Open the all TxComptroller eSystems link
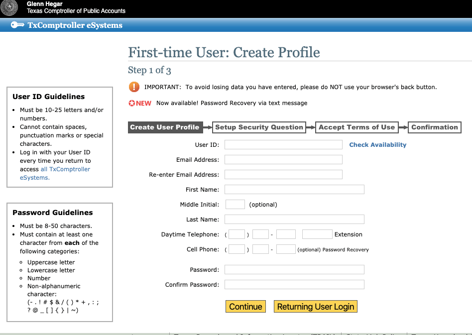 (55, 173)
